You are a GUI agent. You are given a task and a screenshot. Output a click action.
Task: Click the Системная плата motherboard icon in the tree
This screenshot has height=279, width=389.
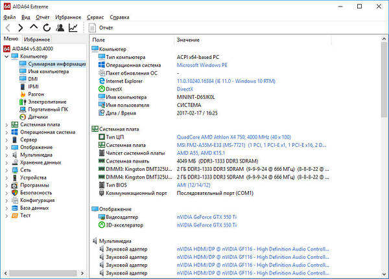click(x=15, y=125)
